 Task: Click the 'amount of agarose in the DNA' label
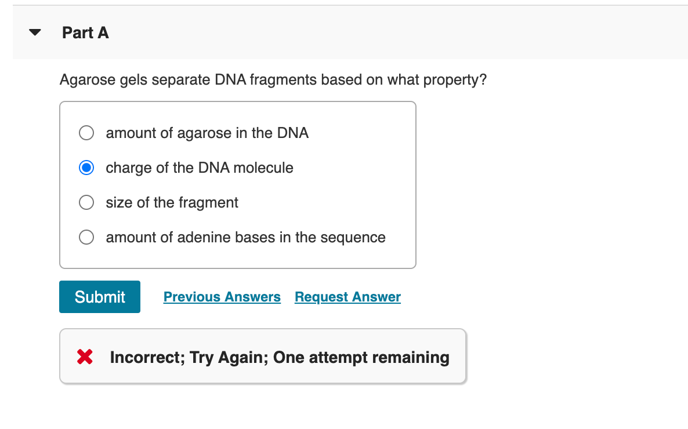click(x=207, y=133)
